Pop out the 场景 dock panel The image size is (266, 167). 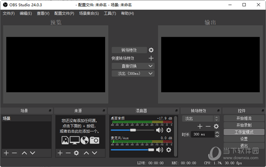point(50,111)
